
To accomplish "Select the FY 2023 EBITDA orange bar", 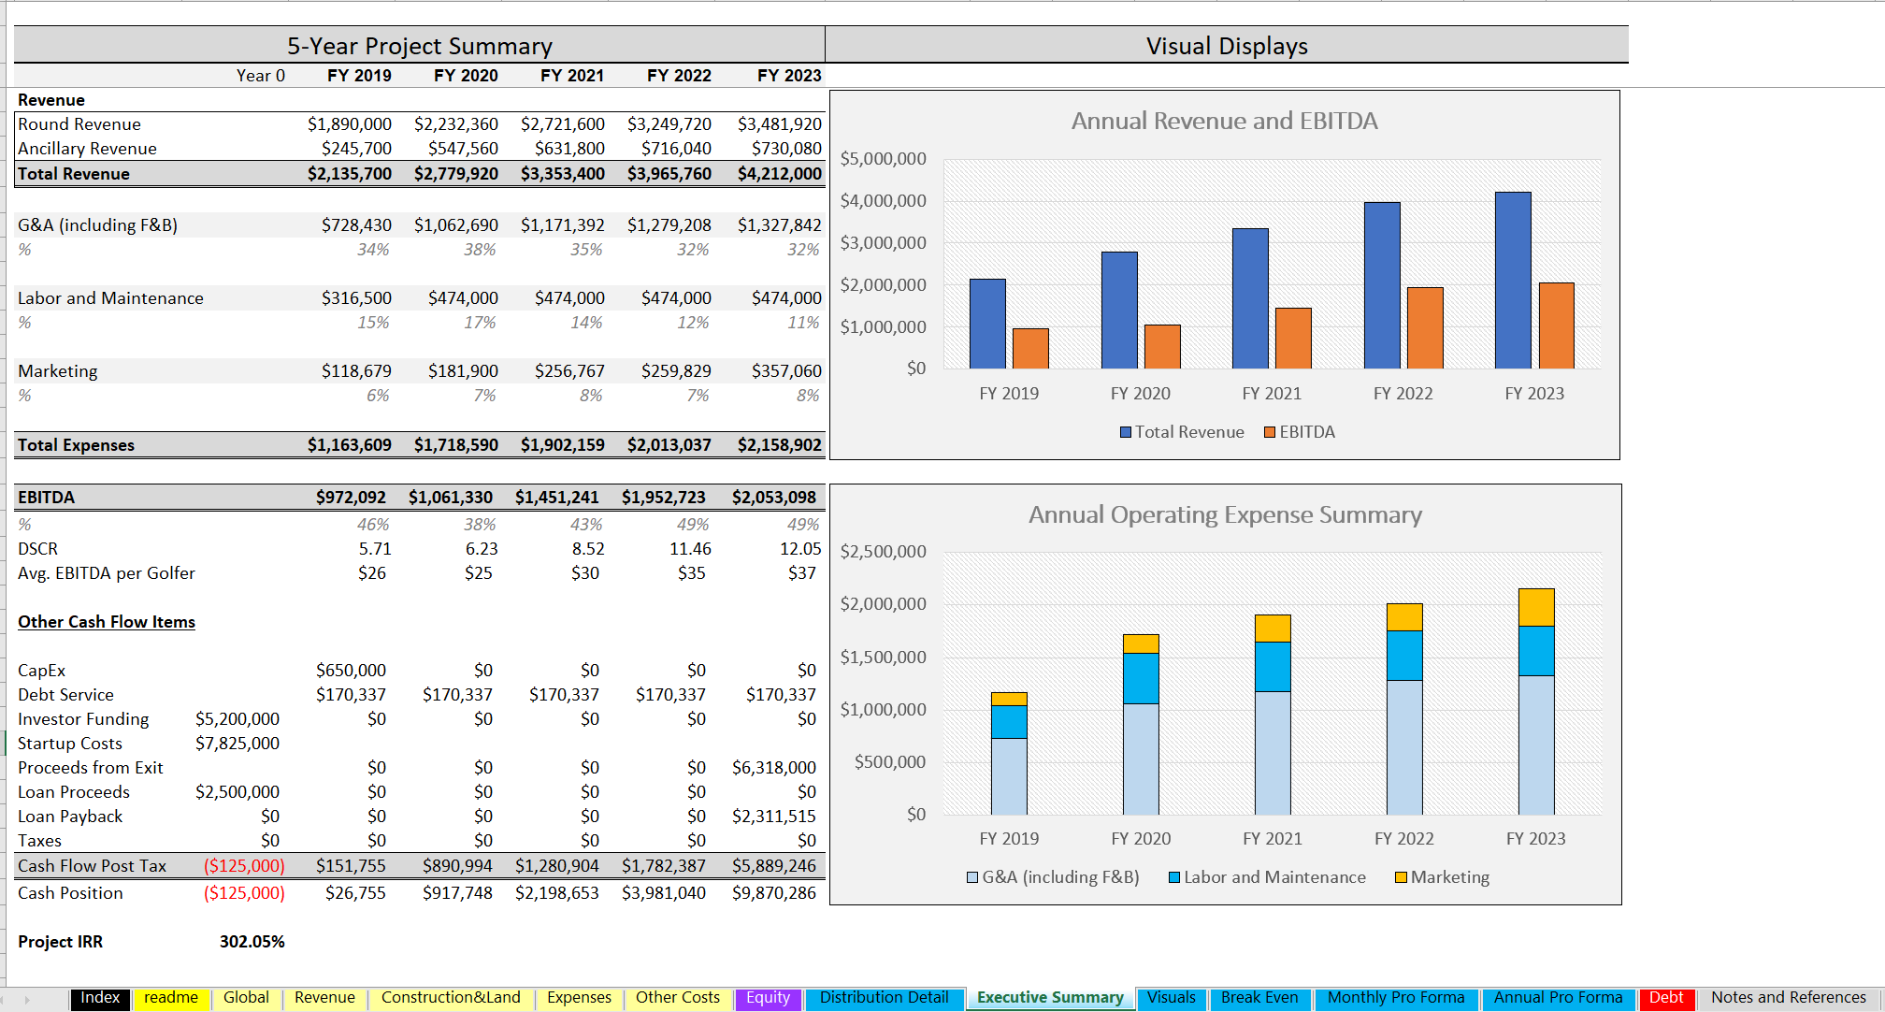I will 1557,325.
